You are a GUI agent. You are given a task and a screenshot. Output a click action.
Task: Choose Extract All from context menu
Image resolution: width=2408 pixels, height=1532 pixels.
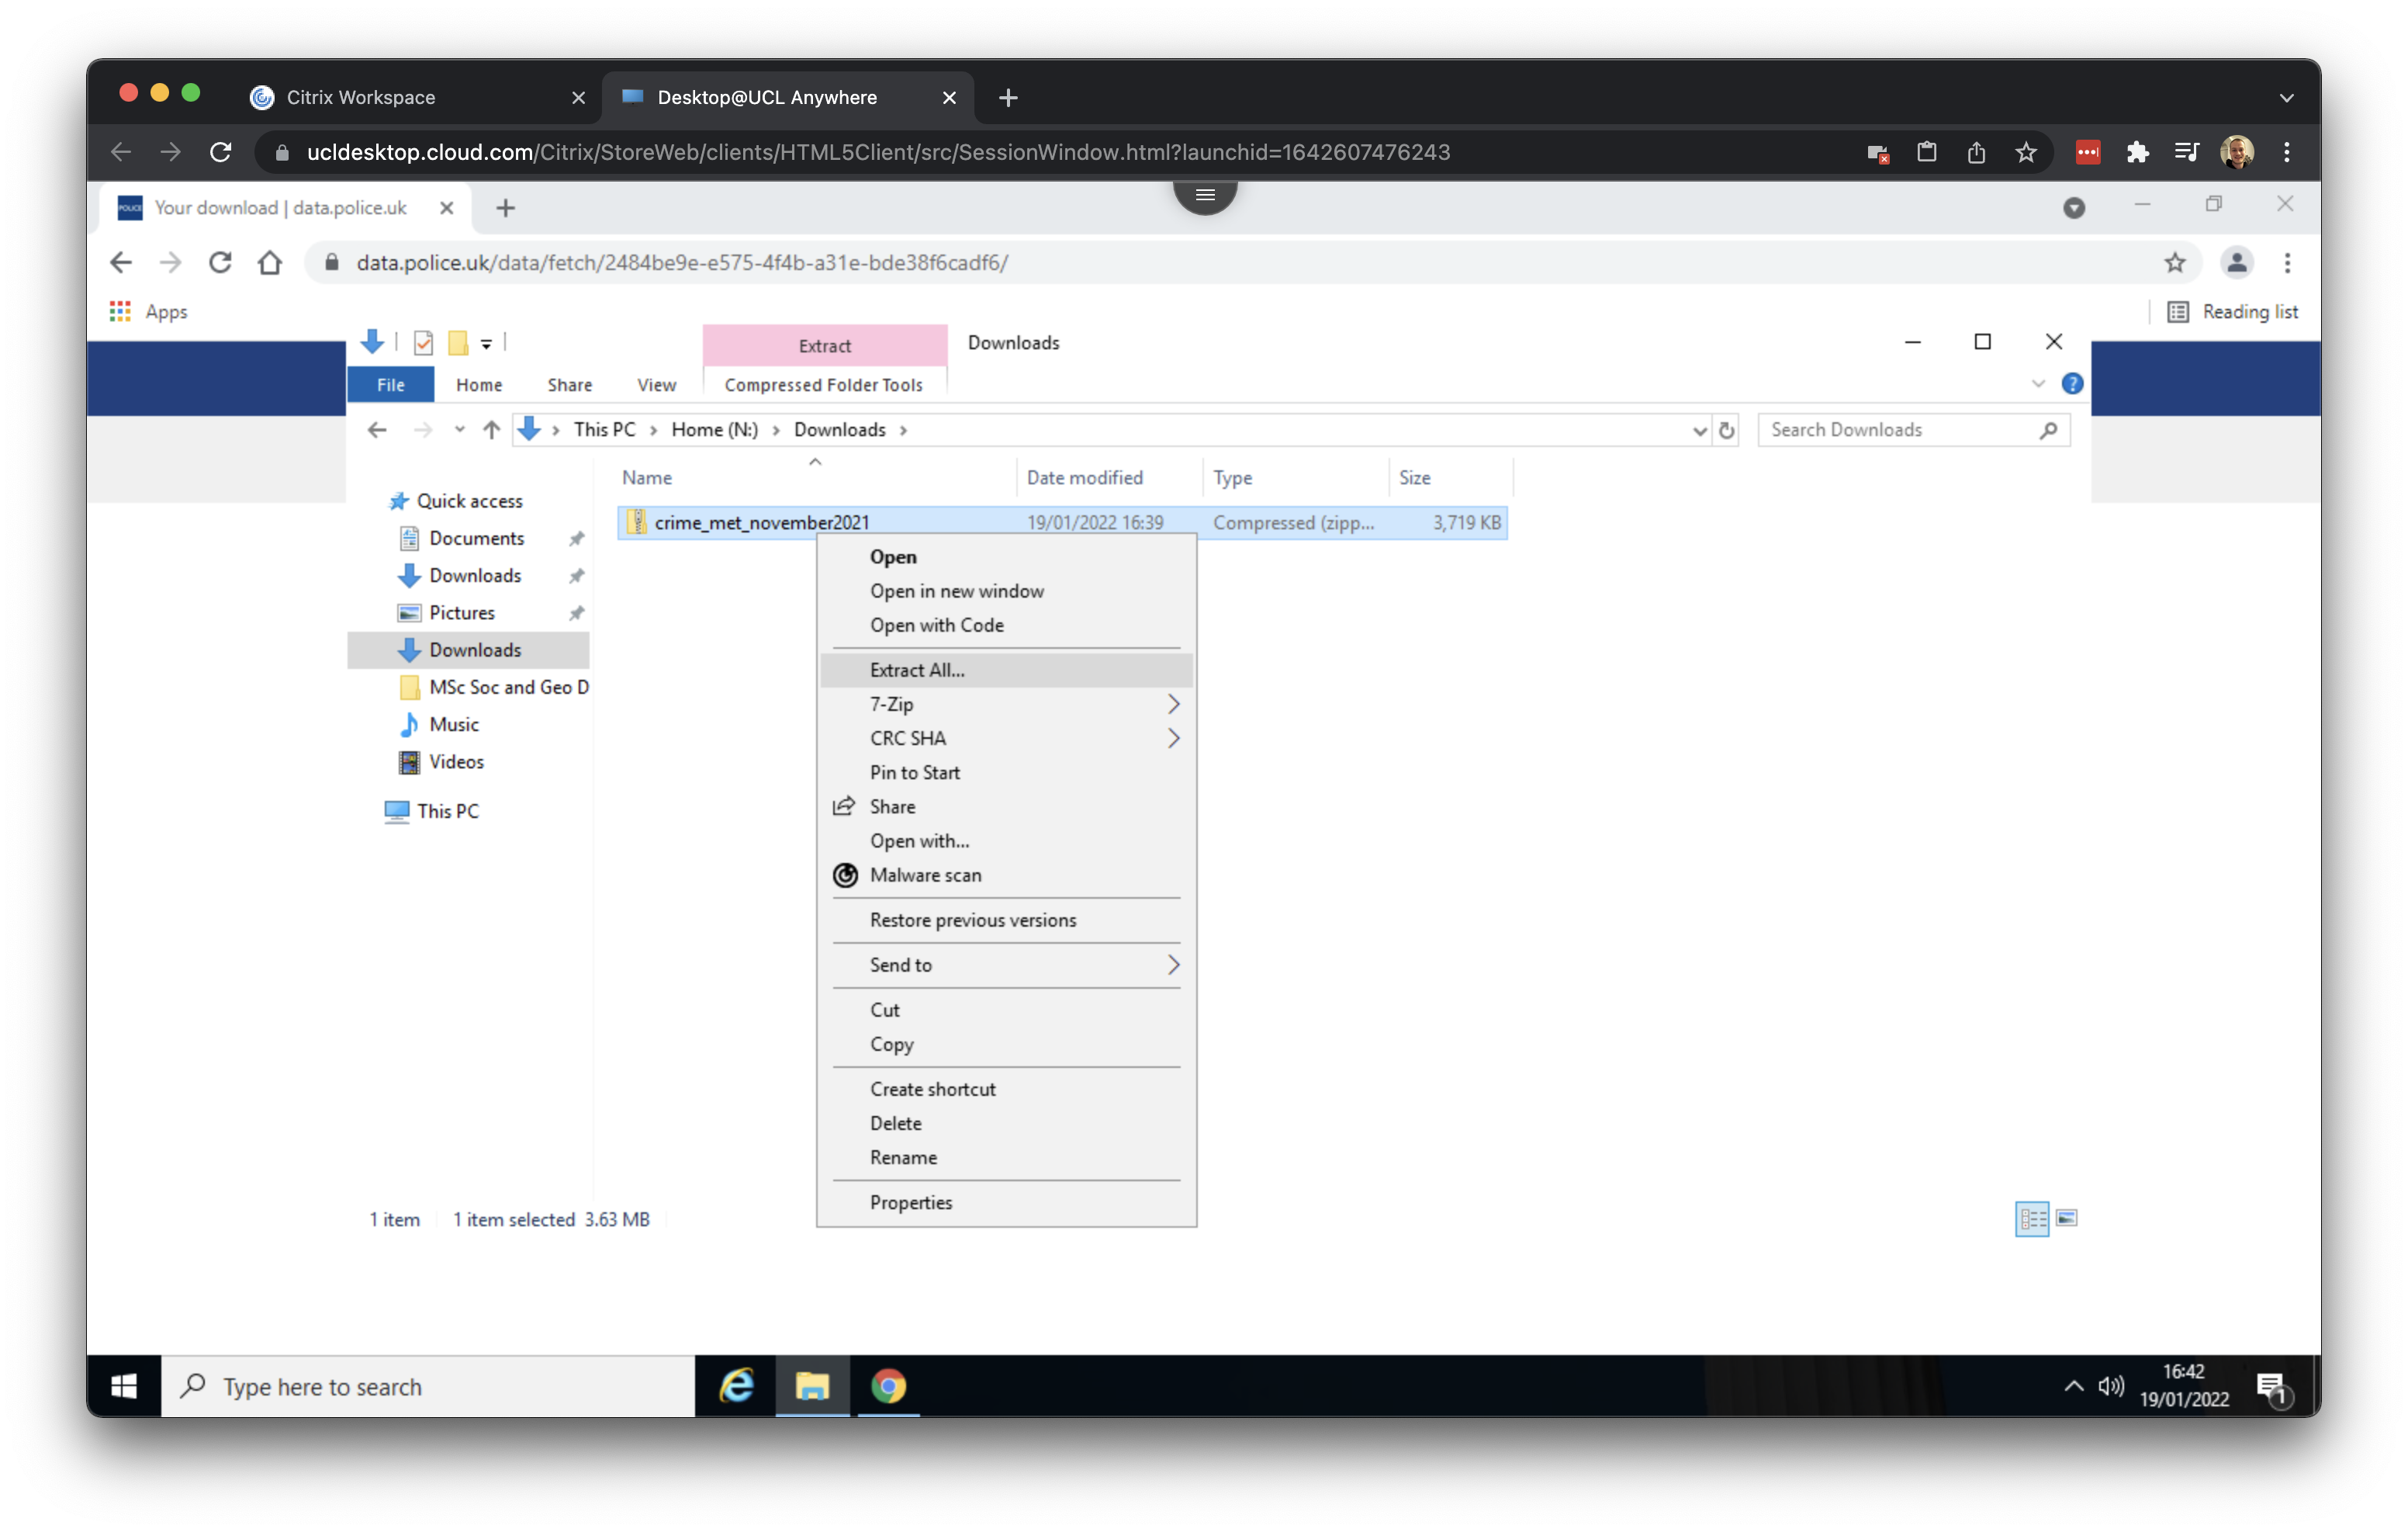pyautogui.click(x=917, y=671)
